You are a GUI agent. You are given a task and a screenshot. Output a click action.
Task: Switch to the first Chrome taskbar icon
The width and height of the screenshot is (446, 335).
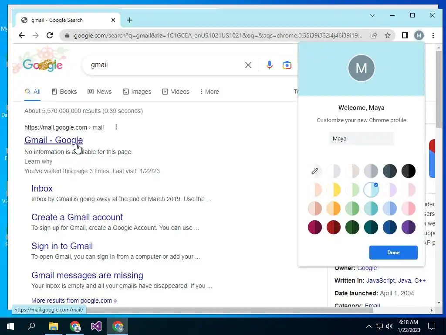pyautogui.click(x=75, y=326)
